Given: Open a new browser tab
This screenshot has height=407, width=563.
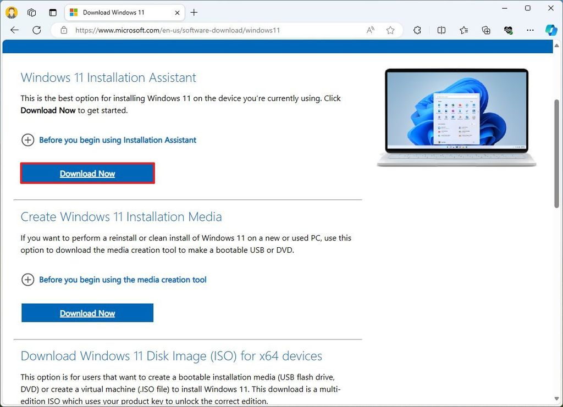Looking at the screenshot, I should (195, 12).
